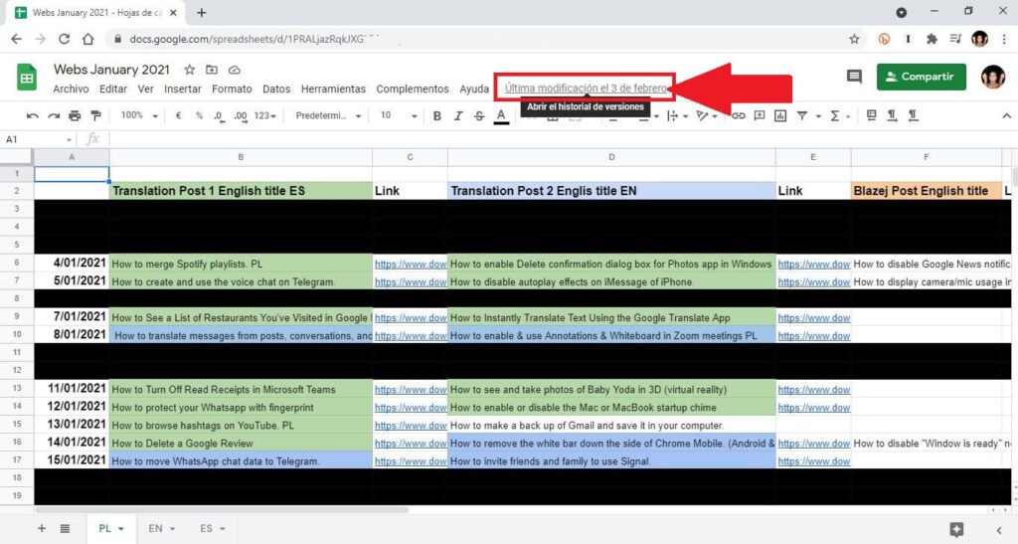Open the text color picker
This screenshot has height=544, width=1018.
(501, 116)
